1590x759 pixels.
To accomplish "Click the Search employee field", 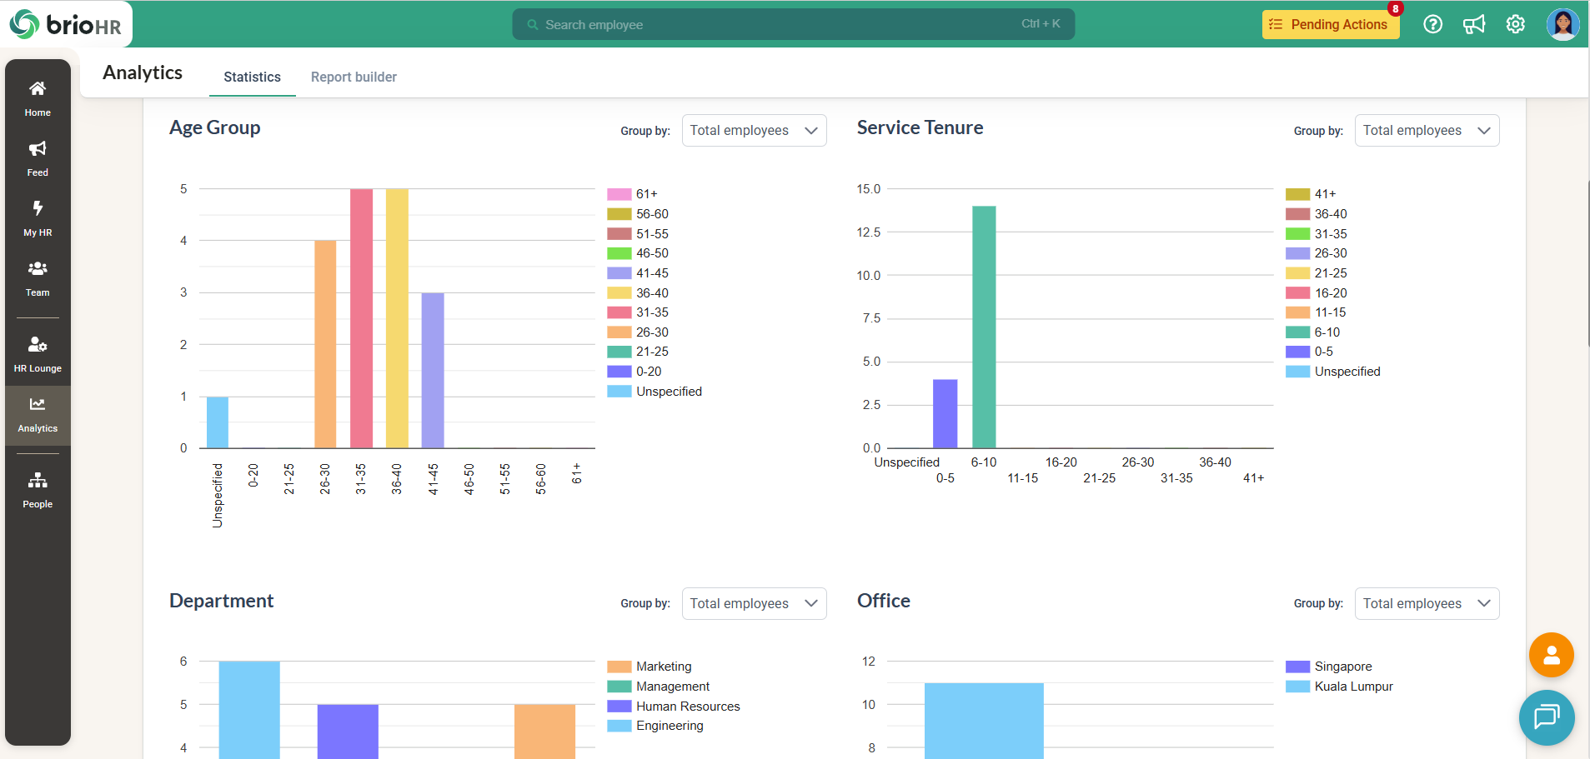I will 793,24.
